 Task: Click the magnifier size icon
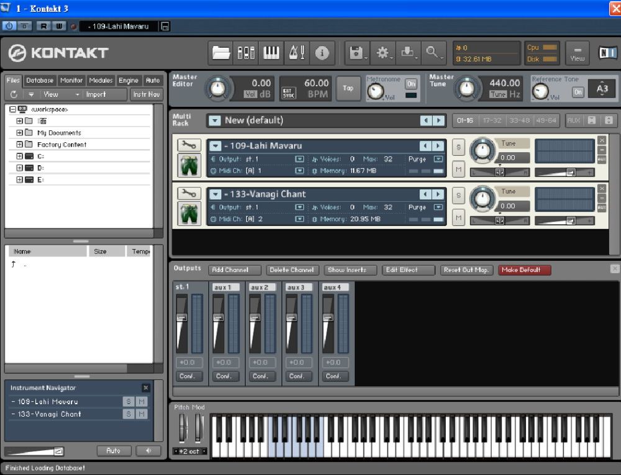point(433,53)
